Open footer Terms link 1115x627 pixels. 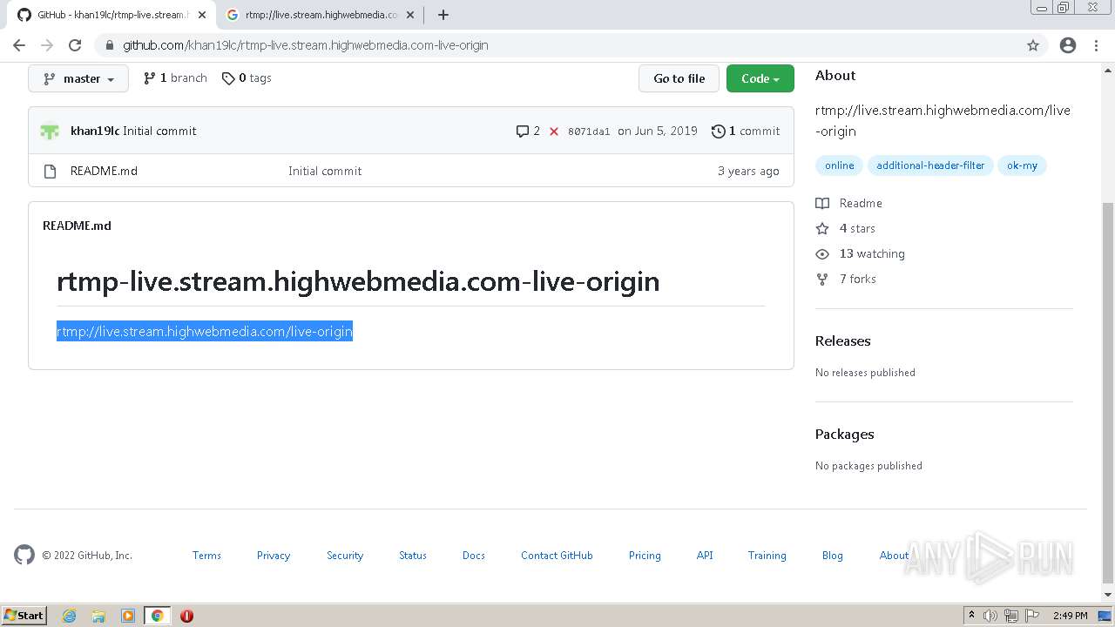[206, 556]
